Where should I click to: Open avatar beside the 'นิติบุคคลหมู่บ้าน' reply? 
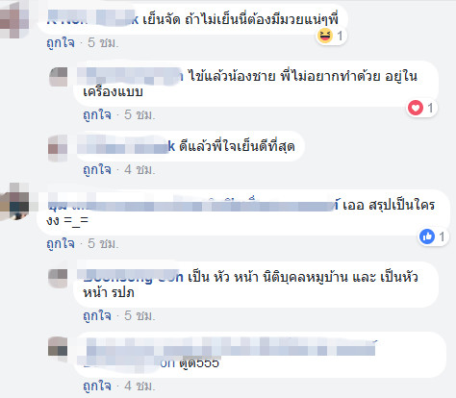pyautogui.click(x=58, y=278)
